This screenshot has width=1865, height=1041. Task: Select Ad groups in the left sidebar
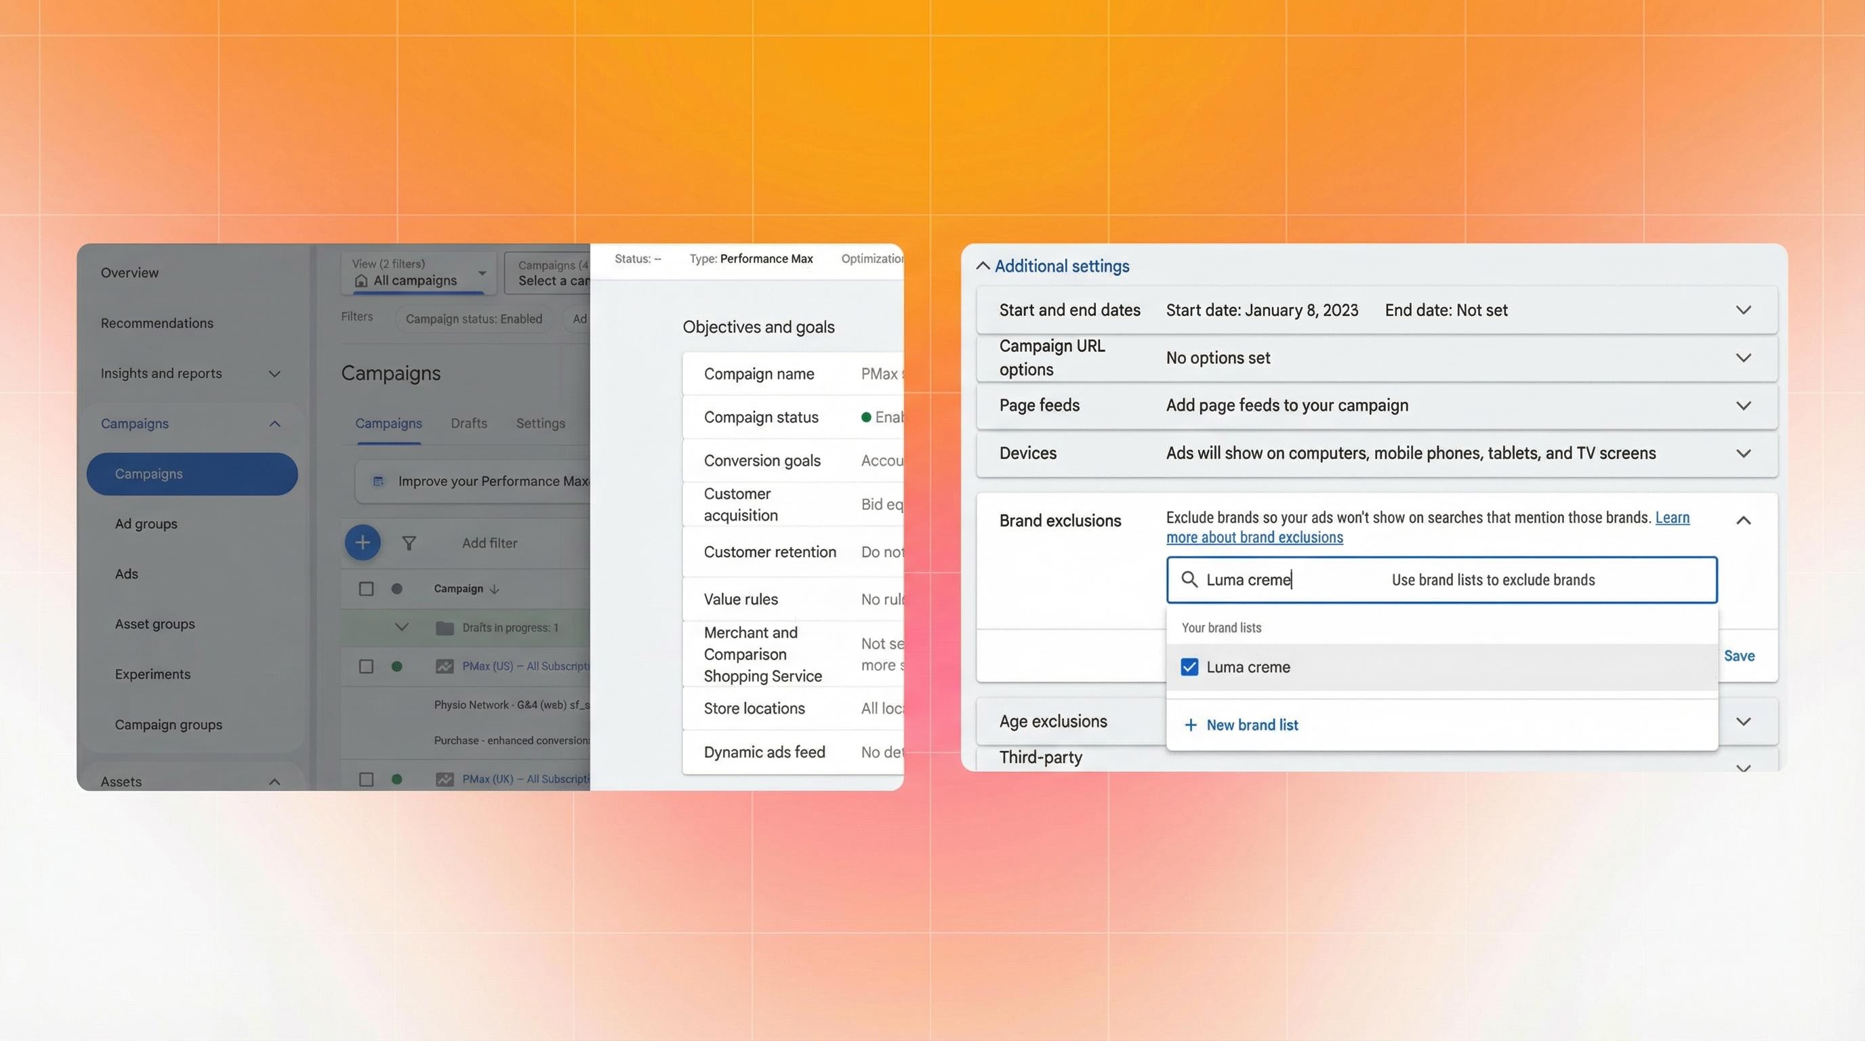[146, 523]
